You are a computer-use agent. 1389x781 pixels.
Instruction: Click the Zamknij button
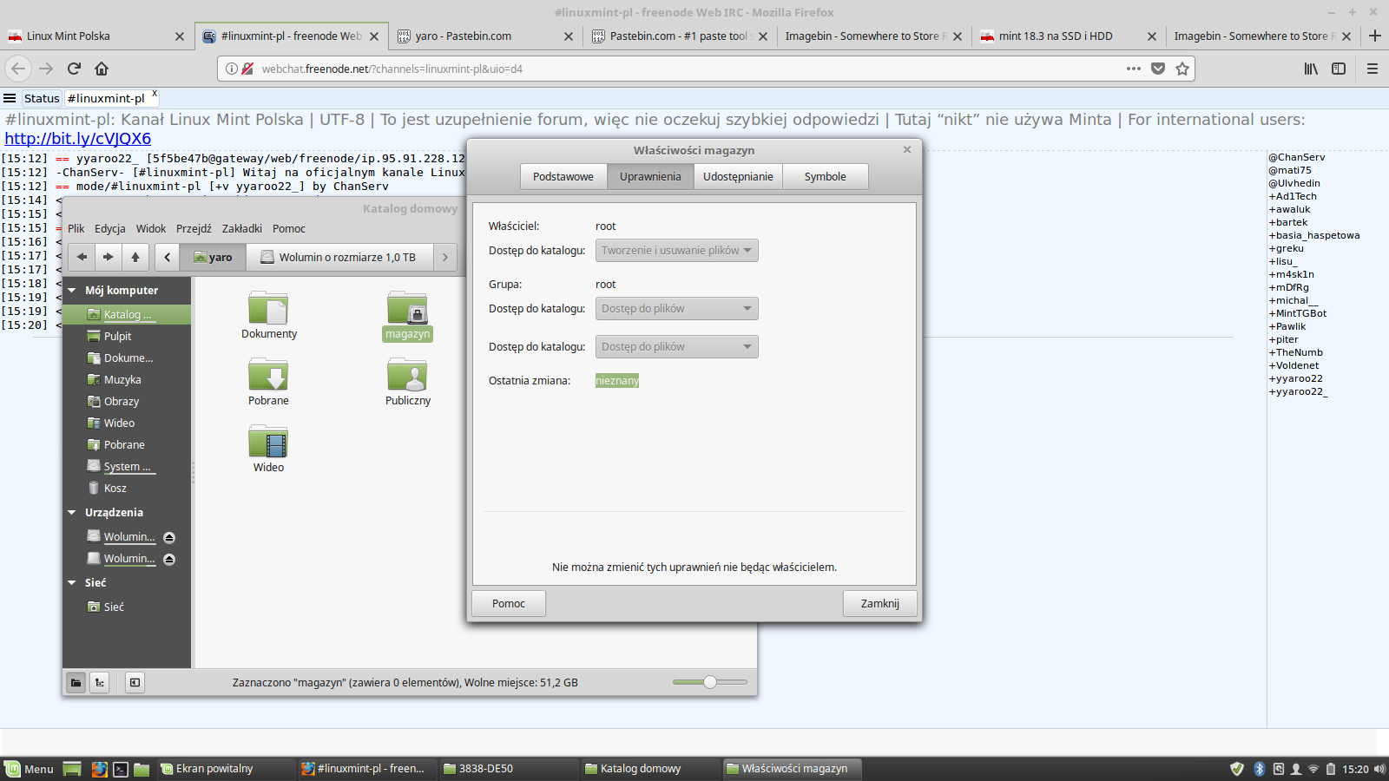click(x=879, y=604)
